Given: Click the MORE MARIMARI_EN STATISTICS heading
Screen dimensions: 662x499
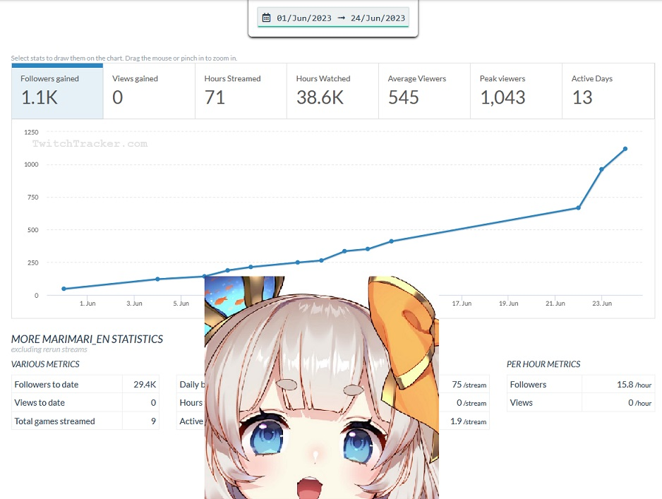Looking at the screenshot, I should click(87, 339).
